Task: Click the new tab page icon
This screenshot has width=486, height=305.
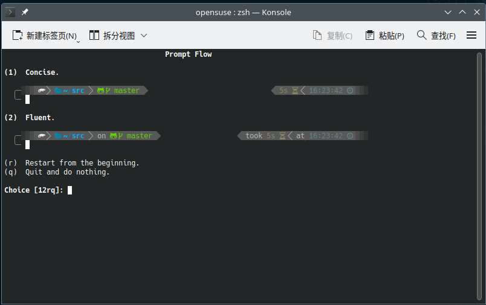Action: coord(18,35)
